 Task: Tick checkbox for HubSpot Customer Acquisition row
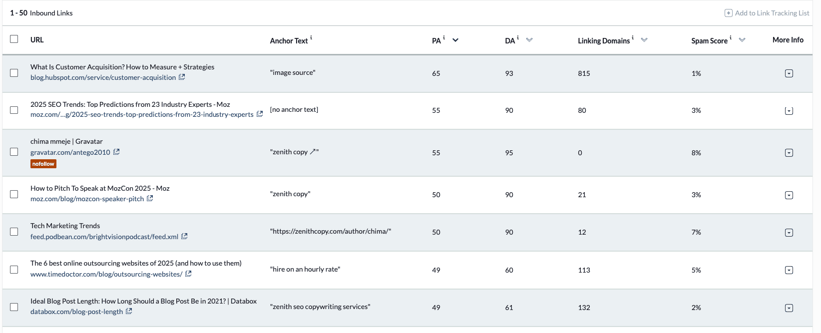click(14, 73)
